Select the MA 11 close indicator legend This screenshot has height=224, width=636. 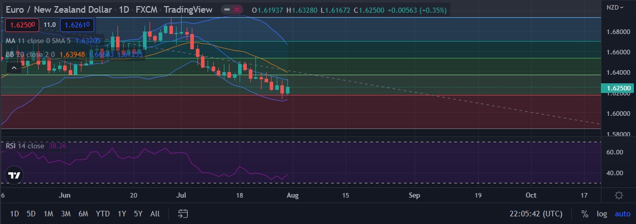click(x=38, y=41)
